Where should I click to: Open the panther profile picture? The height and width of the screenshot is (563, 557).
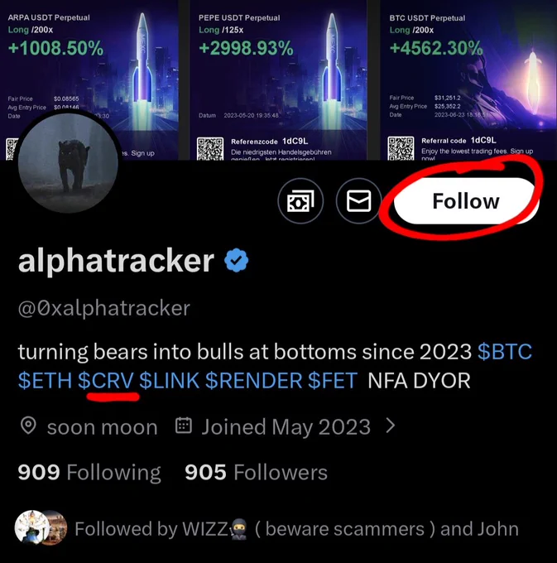(x=68, y=162)
